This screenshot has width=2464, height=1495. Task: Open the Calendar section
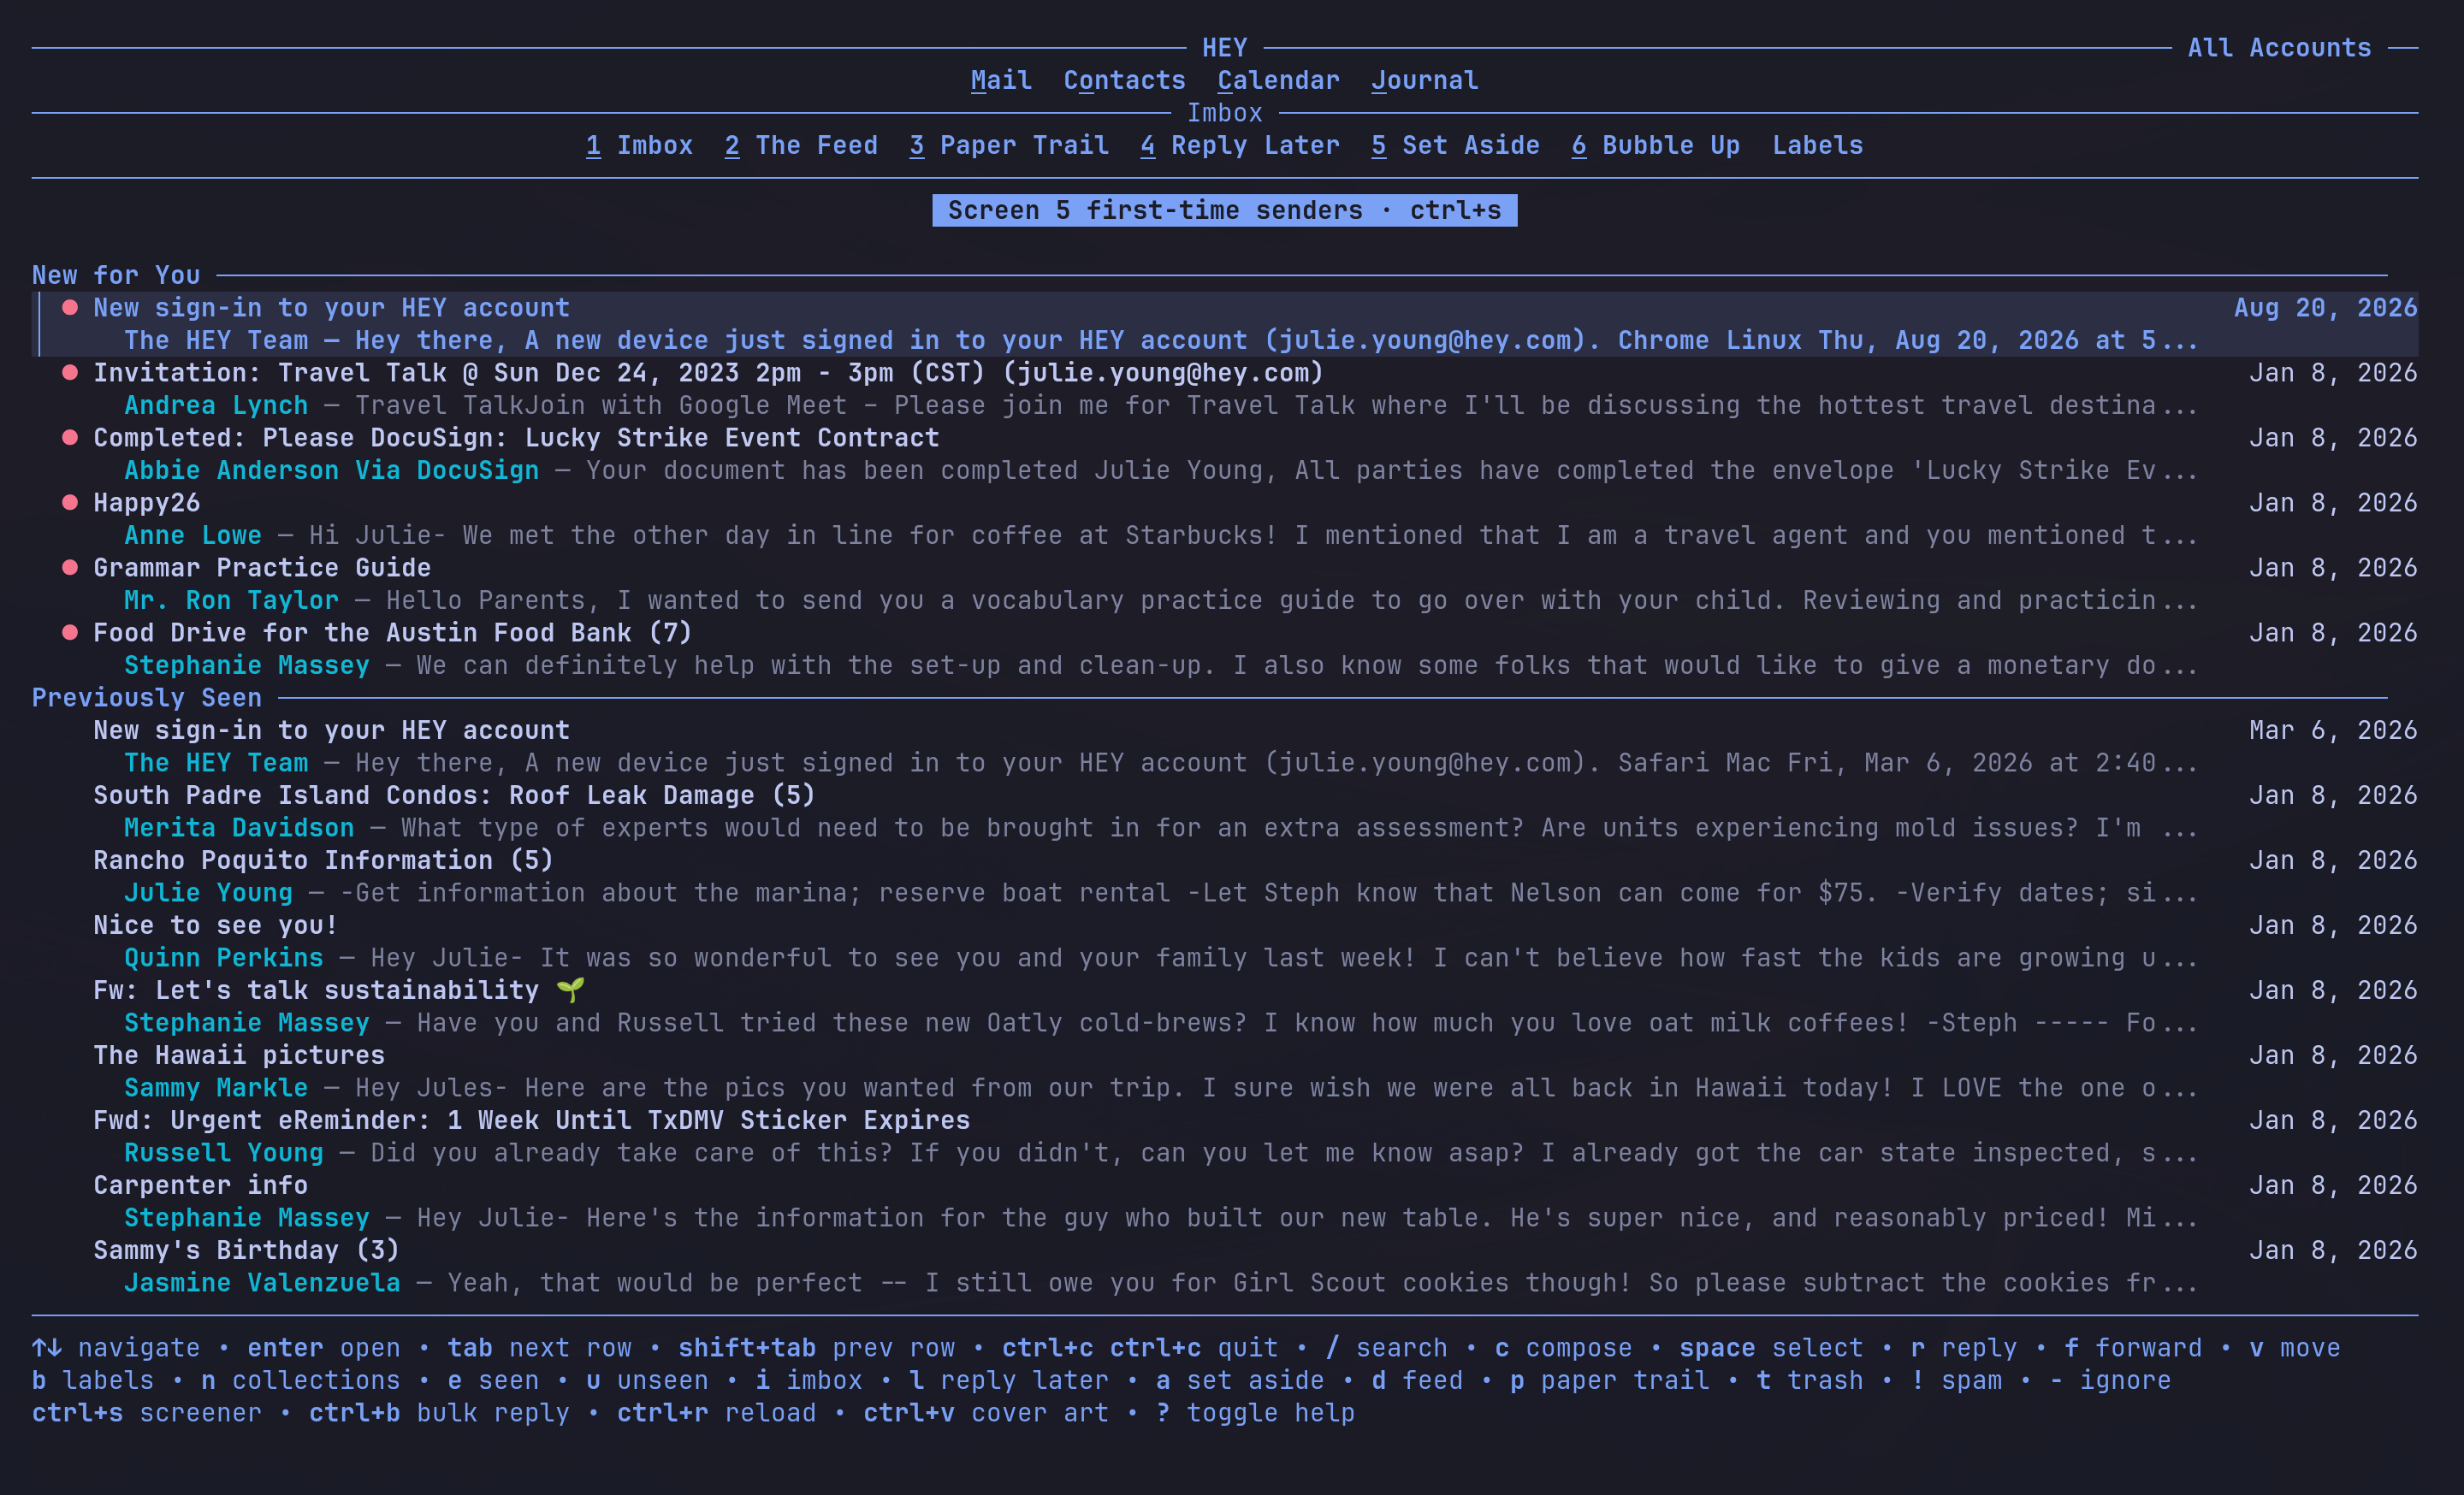coord(1278,80)
